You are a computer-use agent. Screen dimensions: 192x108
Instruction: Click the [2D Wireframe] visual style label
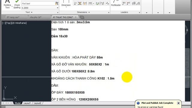[x=19, y=23]
